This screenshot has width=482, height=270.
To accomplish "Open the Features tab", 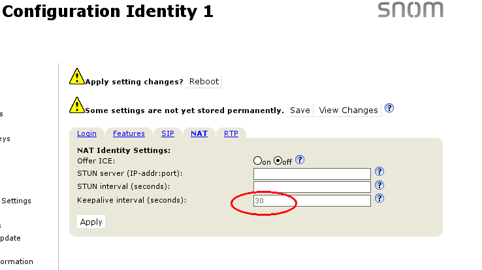I will point(129,133).
